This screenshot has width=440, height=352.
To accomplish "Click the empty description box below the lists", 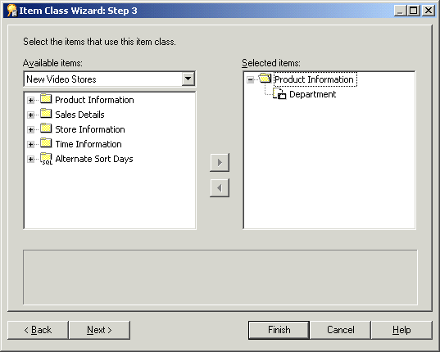I will [x=220, y=278].
